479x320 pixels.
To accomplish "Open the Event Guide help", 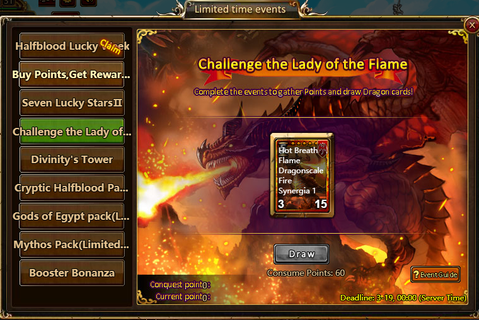I will pos(436,275).
